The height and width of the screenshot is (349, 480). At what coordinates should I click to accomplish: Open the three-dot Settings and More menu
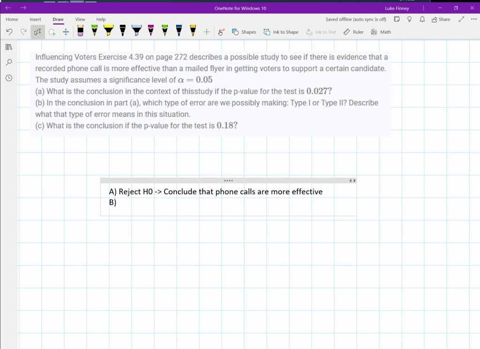point(473,19)
